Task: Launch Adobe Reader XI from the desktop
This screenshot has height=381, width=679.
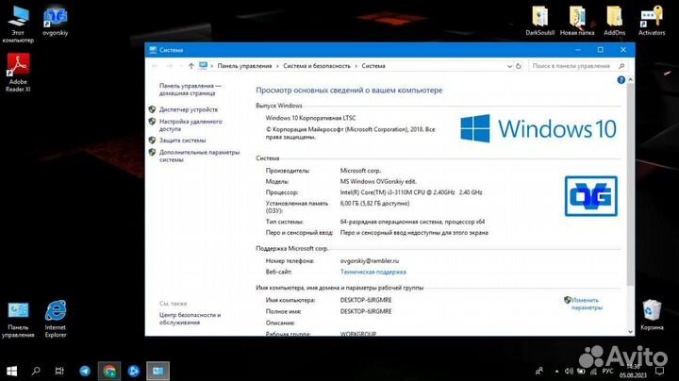Action: pyautogui.click(x=18, y=73)
